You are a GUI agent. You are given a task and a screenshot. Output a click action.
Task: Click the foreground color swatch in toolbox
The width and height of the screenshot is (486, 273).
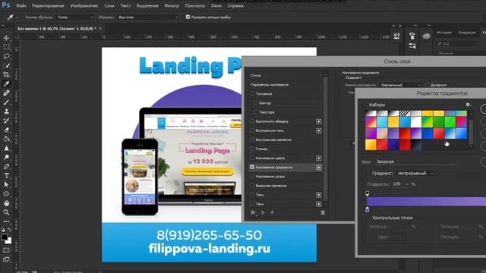(5, 237)
